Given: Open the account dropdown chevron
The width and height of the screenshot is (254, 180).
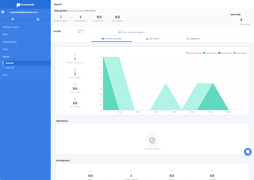Looking at the screenshot, I should (x=48, y=12).
